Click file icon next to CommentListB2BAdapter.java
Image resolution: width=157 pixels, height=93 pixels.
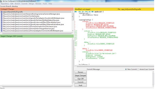(x=2, y=31)
